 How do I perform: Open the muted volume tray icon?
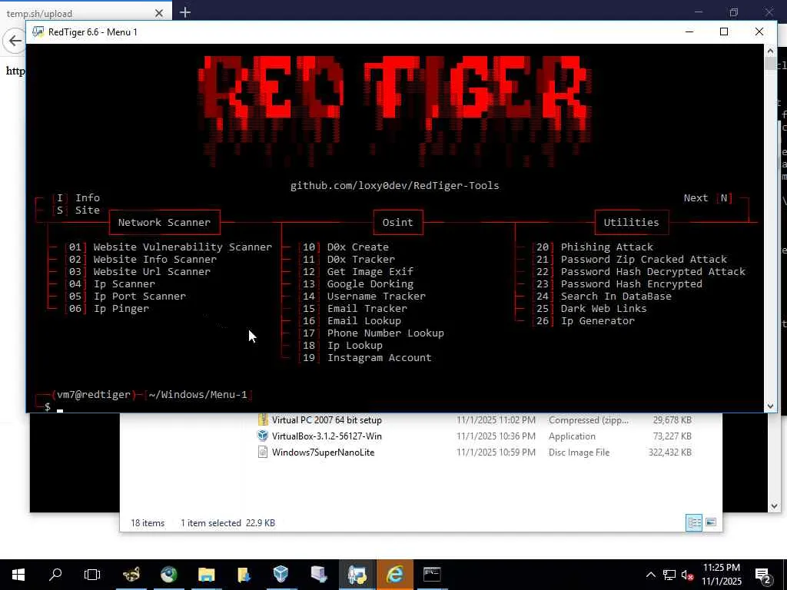tap(687, 575)
